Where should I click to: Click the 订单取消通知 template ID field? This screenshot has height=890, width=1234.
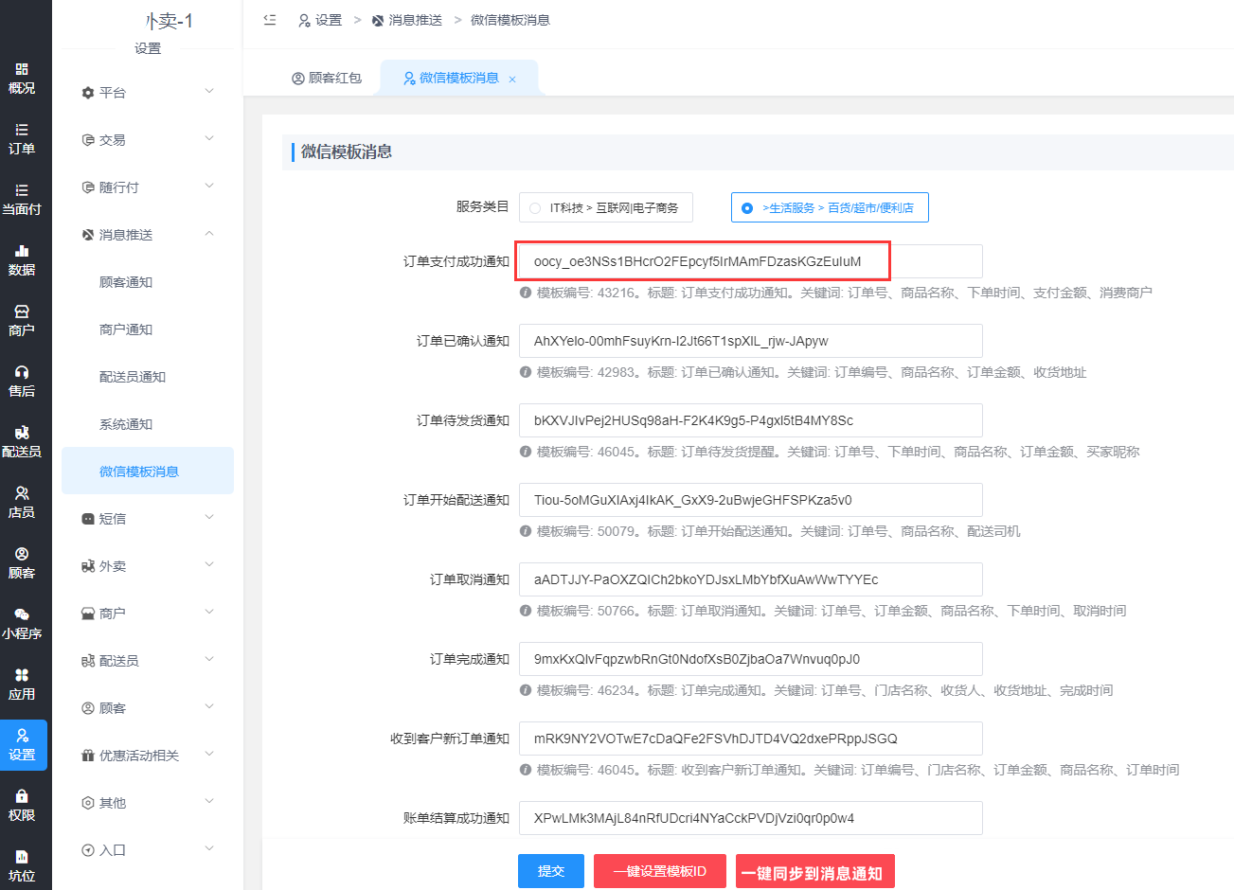coord(751,579)
